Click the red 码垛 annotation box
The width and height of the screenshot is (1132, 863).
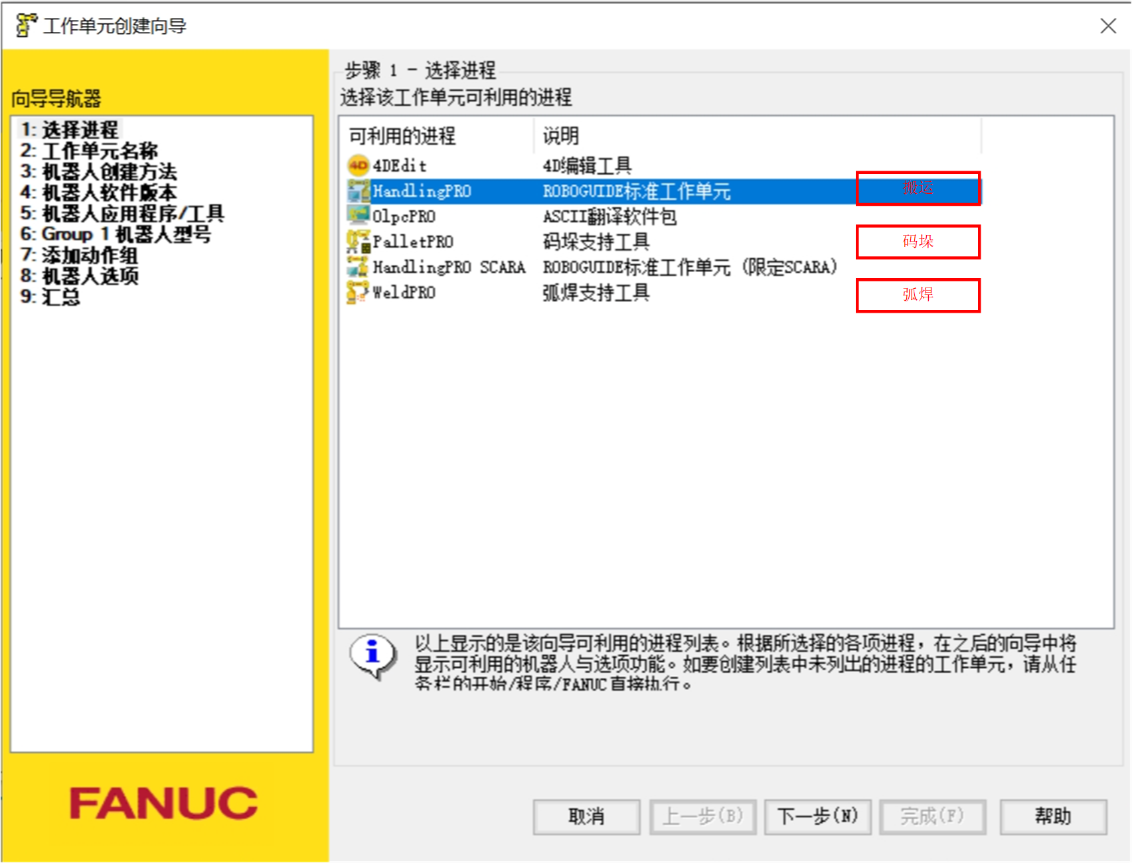(x=918, y=242)
